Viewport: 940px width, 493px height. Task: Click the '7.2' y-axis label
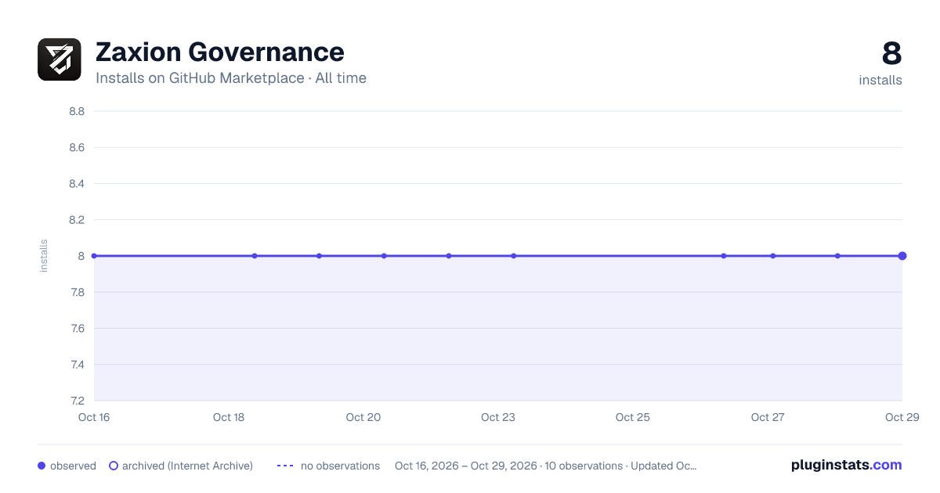77,401
